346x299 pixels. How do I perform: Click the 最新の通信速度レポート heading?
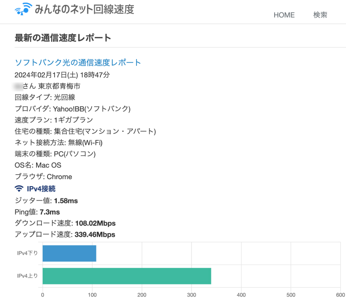pos(63,38)
